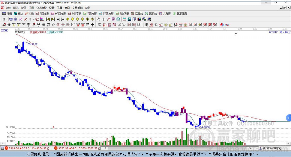Expand the blue side panel chevron
This screenshot has height=157, width=291.
289,118
